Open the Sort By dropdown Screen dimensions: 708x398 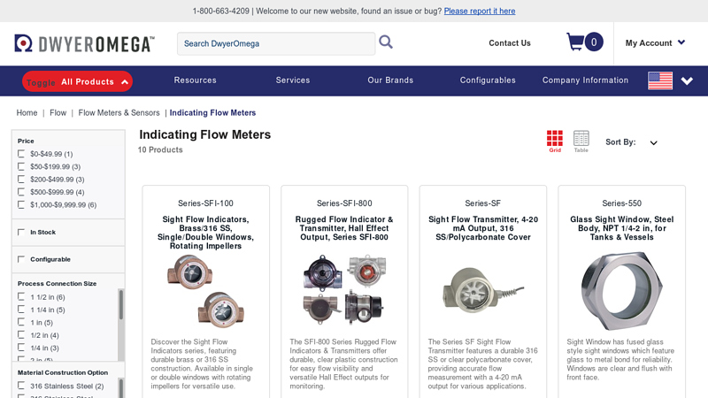coord(654,143)
